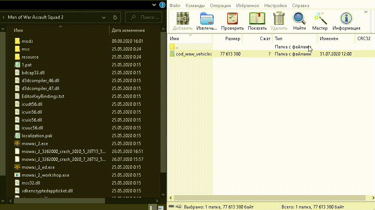Open the Избранное menu
The image size is (375, 210).
pyautogui.click(x=247, y=6)
